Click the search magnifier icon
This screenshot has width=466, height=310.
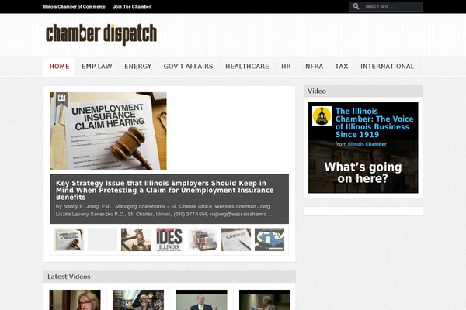(x=356, y=6)
